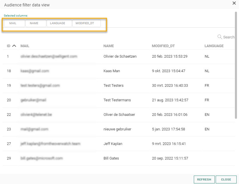Sort table by LANGUAGE column header
The height and width of the screenshot is (184, 239).
(x=214, y=46)
